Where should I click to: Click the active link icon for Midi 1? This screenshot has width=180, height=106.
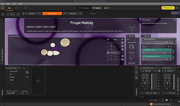108,53
